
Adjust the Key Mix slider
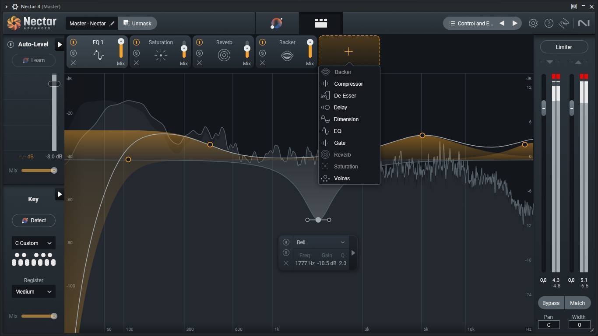[39, 316]
